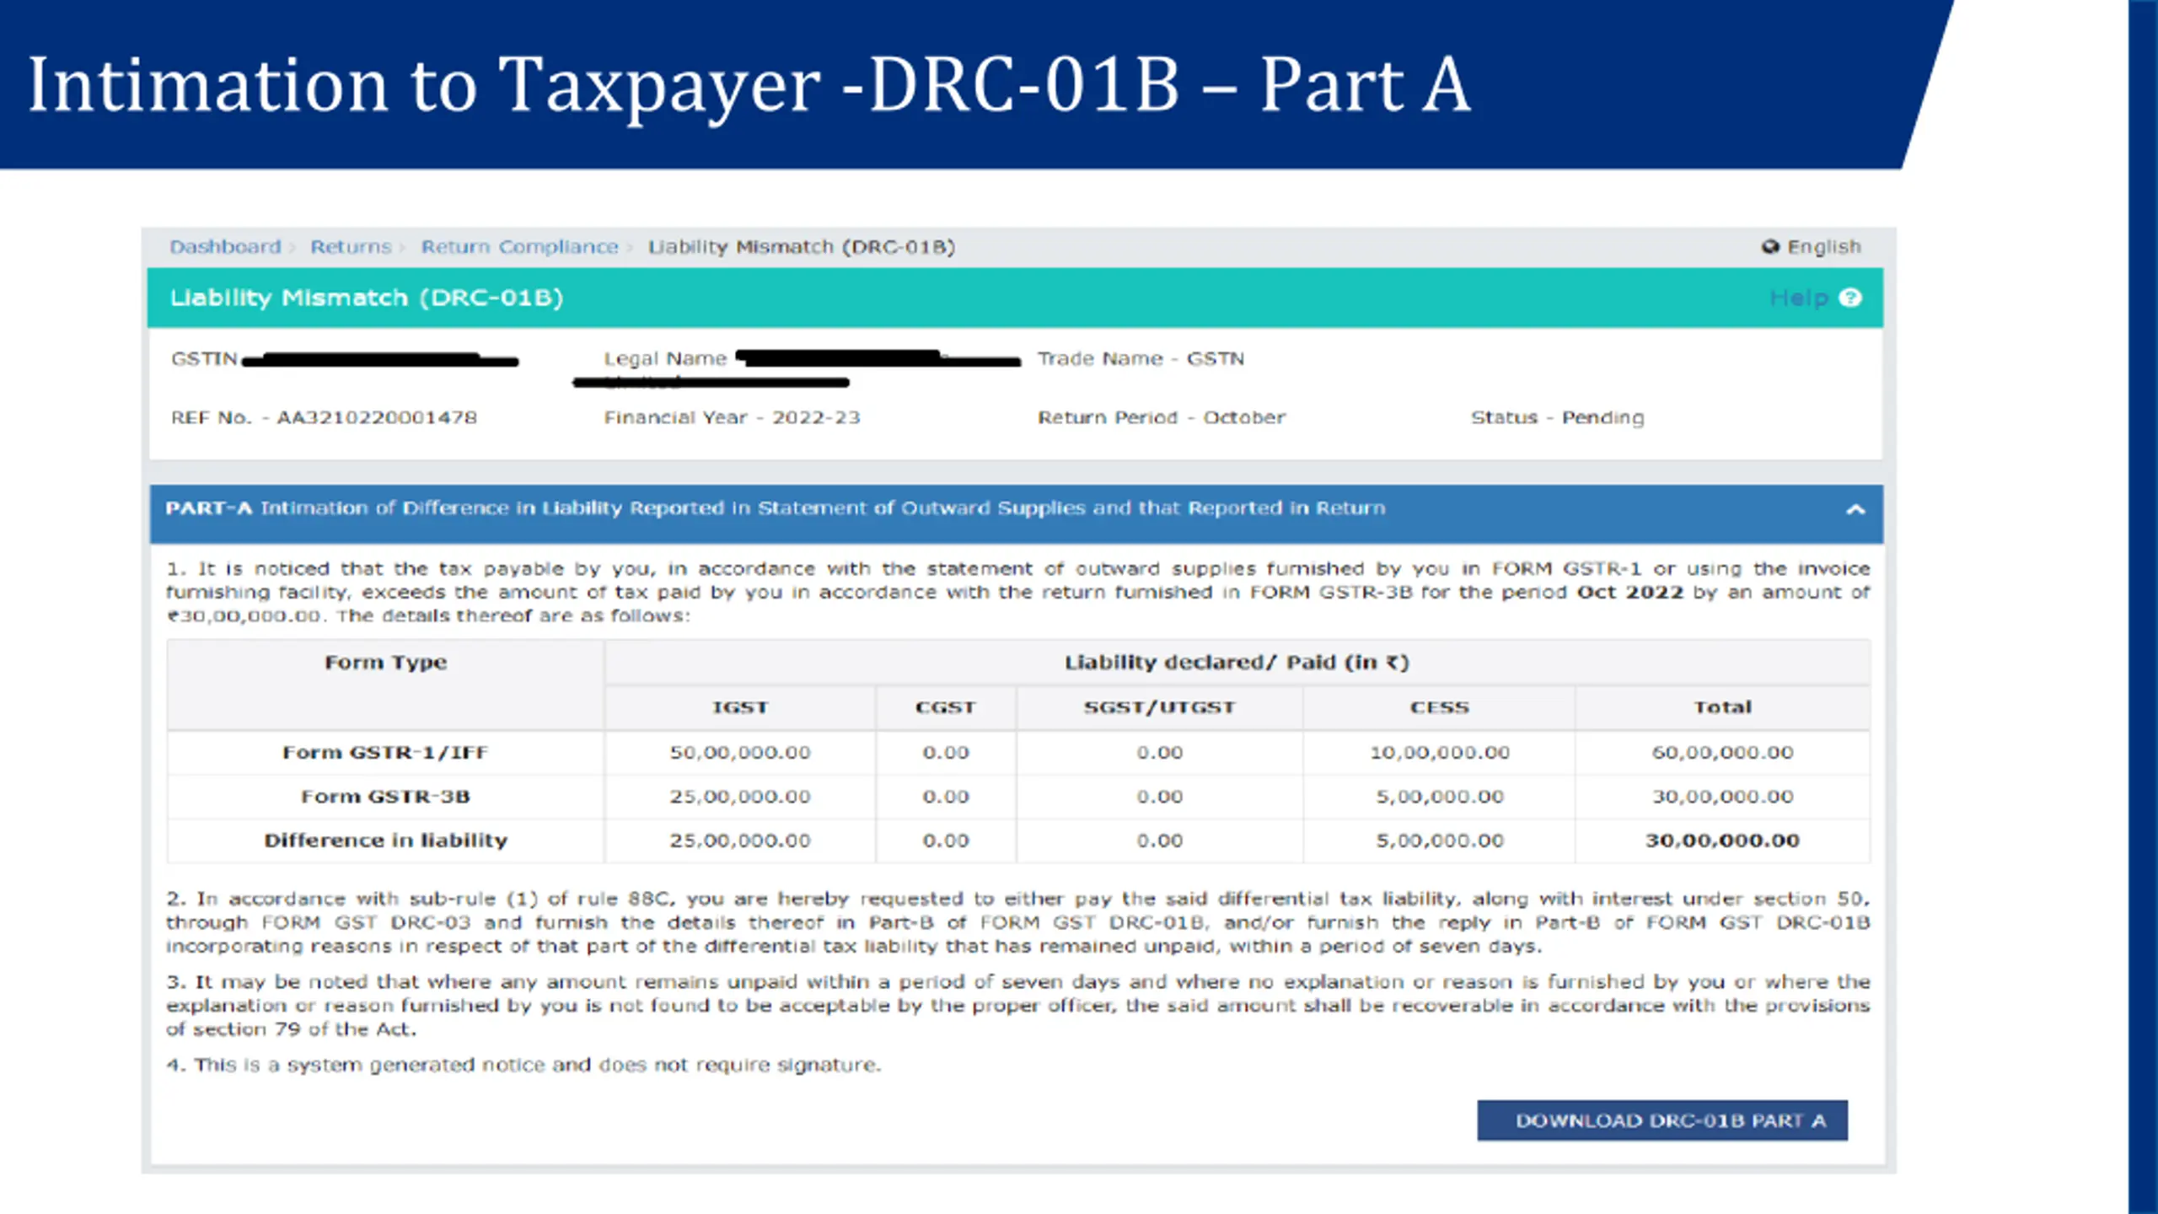Viewport: 2158px width, 1214px height.
Task: Click the CESS column header
Action: pos(1439,707)
